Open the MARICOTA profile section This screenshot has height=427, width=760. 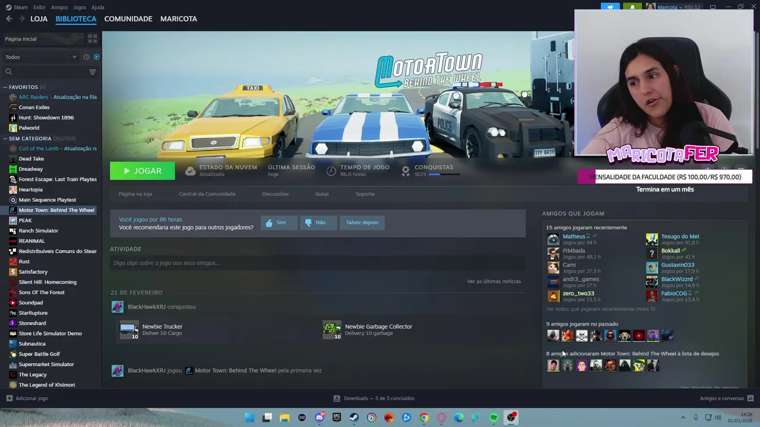(179, 19)
